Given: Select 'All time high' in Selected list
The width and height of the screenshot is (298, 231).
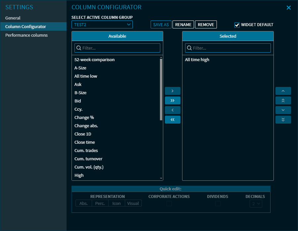Looking at the screenshot, I should (197, 60).
